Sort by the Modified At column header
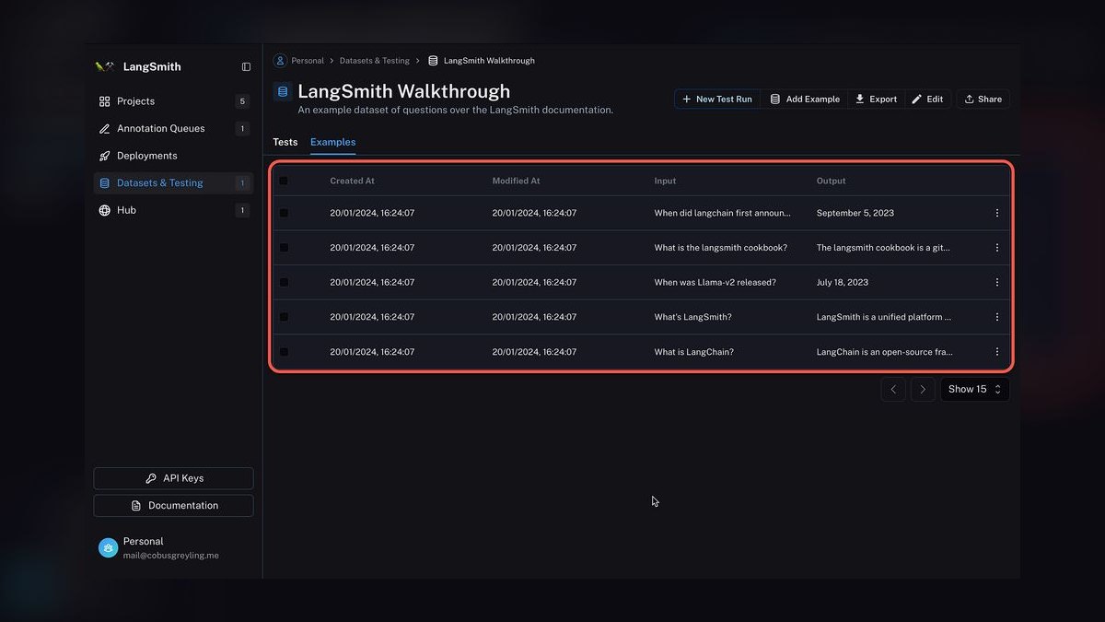 pos(517,181)
